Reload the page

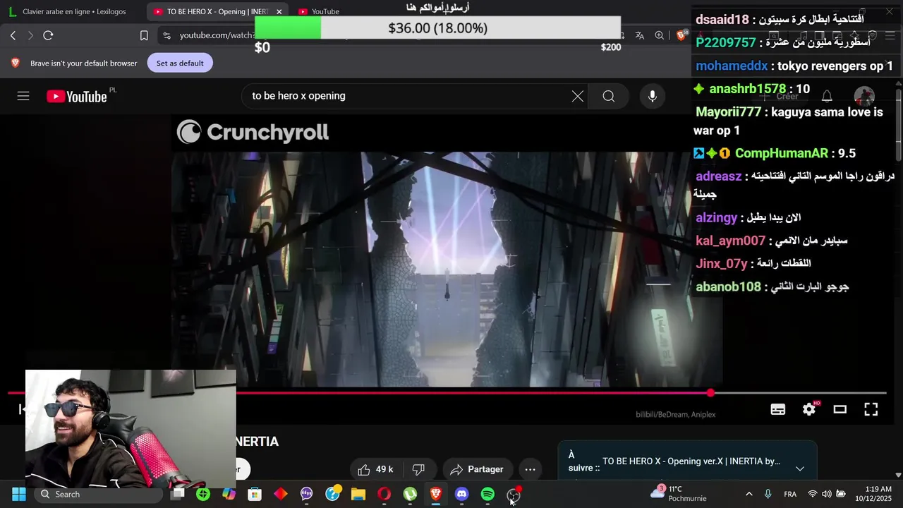pos(48,35)
